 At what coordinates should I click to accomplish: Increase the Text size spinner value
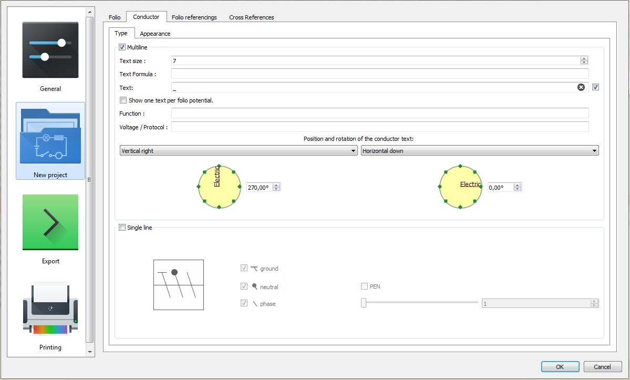[584, 59]
